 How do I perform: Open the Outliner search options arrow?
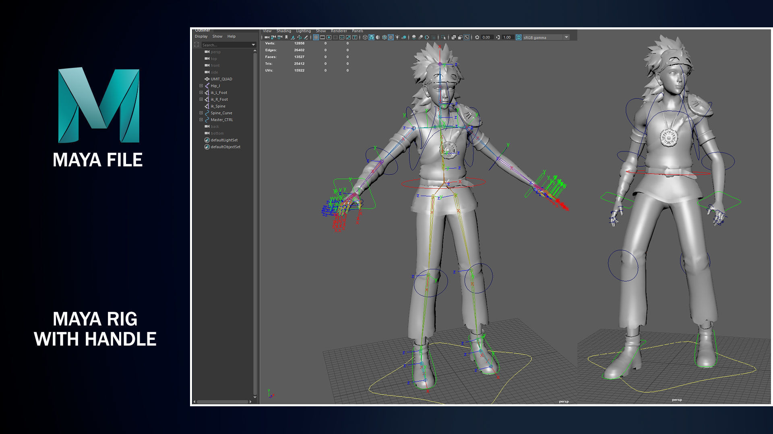coord(253,45)
